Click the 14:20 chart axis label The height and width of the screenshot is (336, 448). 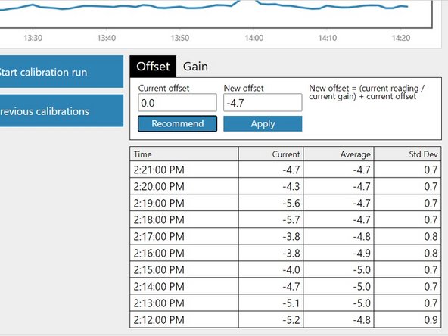(x=401, y=38)
